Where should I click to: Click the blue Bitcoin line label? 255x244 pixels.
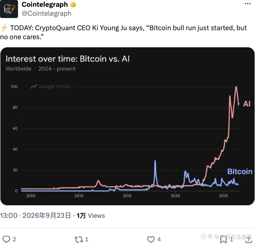click(x=240, y=171)
